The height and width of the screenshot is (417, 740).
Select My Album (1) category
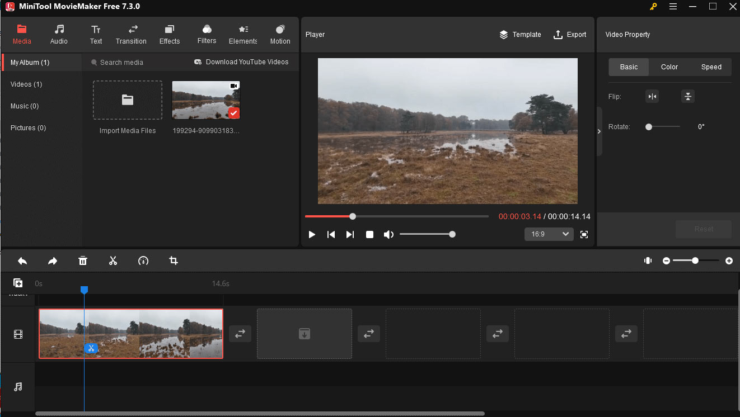(x=41, y=63)
